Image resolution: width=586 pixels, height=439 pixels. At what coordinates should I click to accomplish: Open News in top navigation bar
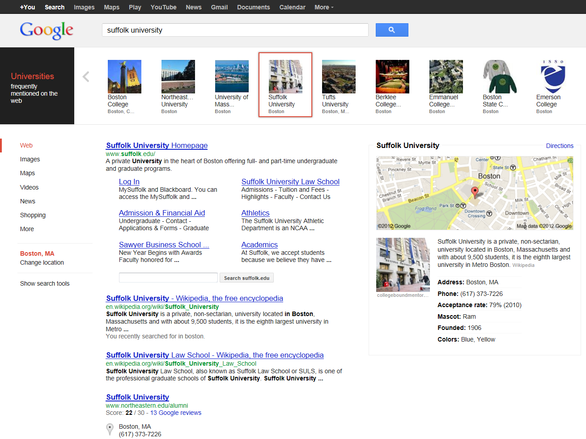tap(194, 7)
